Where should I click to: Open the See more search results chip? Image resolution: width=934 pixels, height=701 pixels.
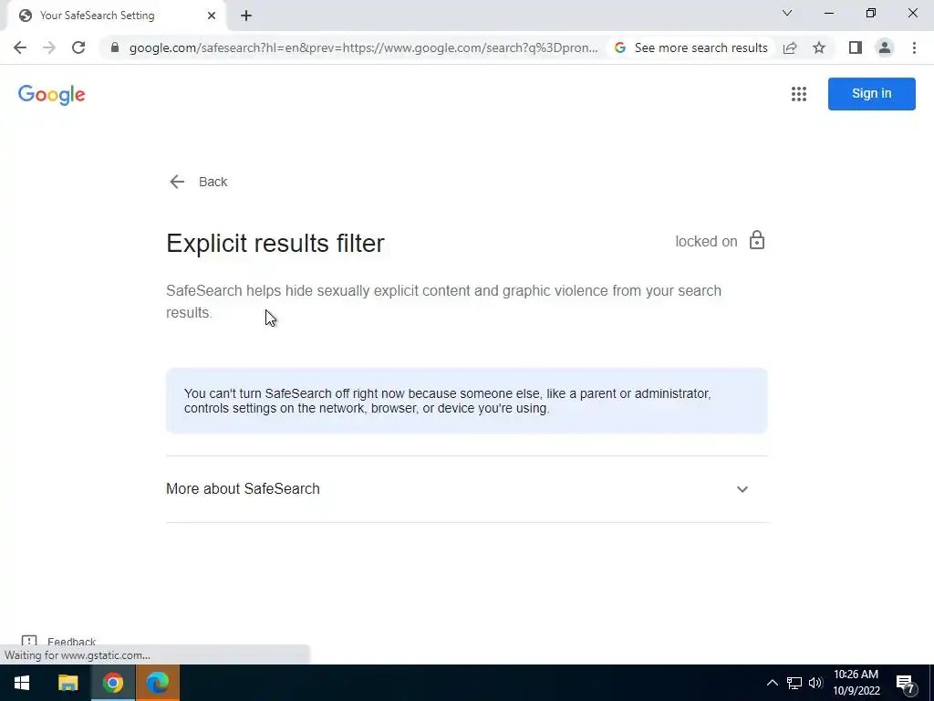tap(691, 47)
